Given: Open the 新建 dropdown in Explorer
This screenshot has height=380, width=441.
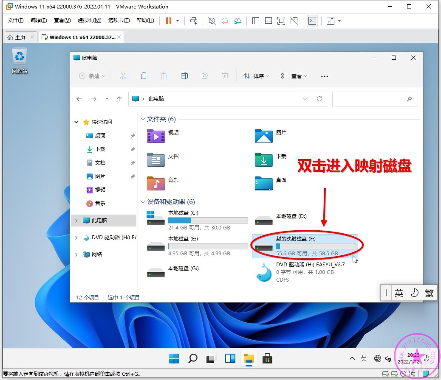Looking at the screenshot, I should pyautogui.click(x=92, y=76).
